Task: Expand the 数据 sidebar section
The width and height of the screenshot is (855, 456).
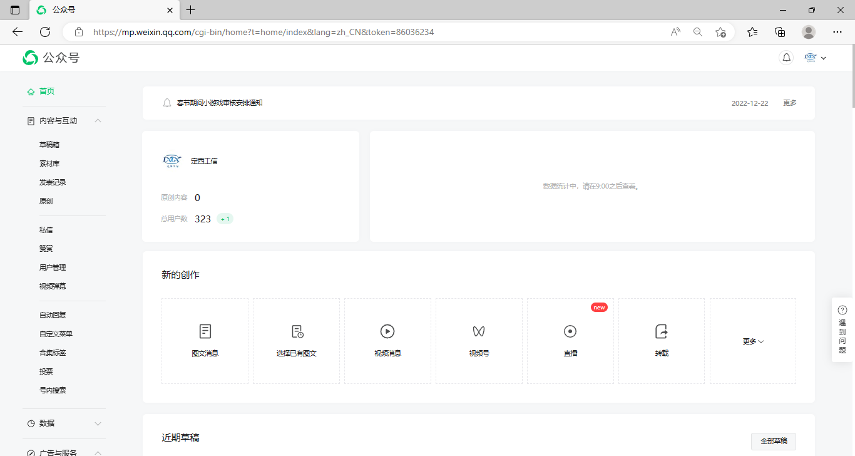Action: (98, 423)
